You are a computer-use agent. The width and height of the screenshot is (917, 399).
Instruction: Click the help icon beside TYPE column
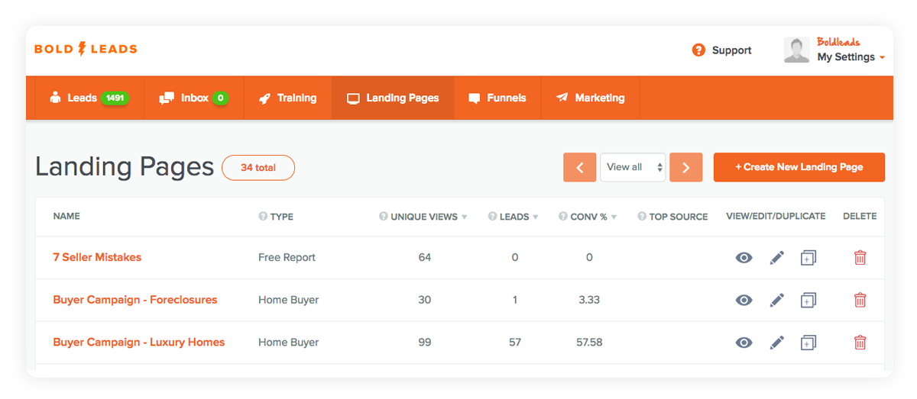(263, 217)
